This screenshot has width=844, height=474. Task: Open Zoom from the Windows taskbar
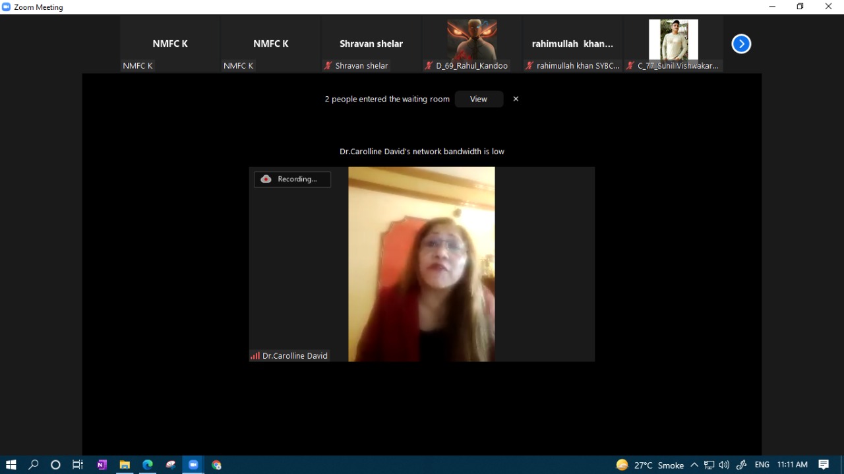(193, 465)
